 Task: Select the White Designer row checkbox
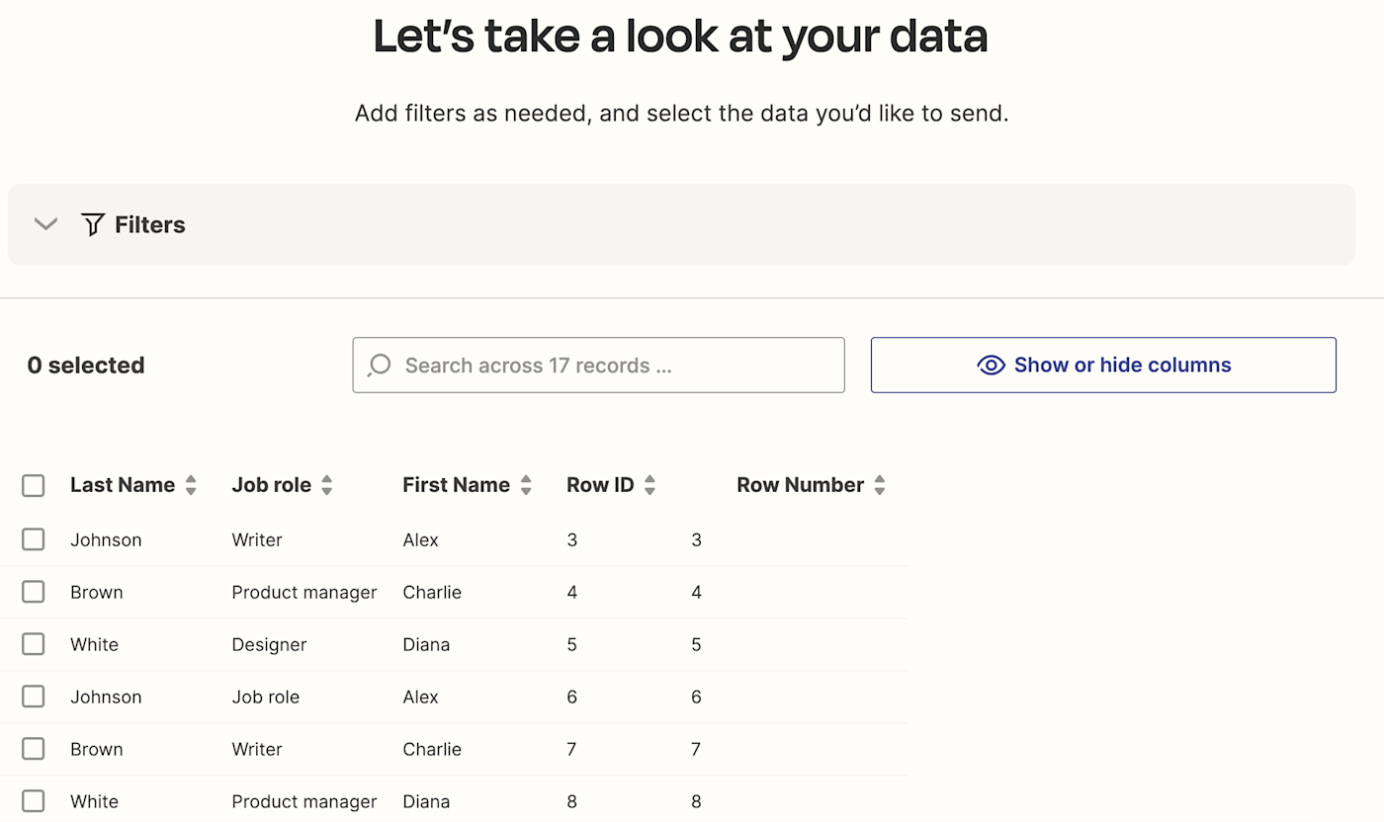point(34,644)
